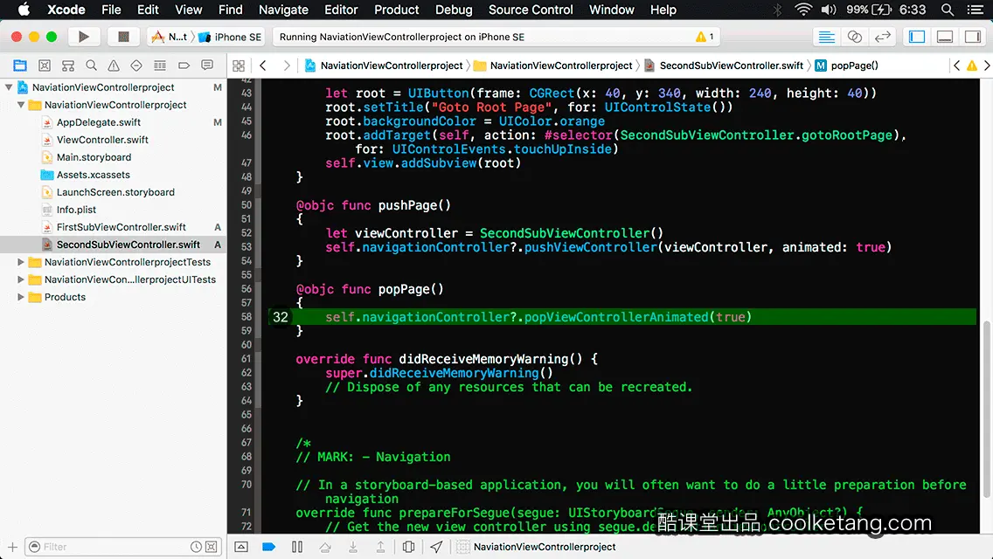Open Debug View Hierarchy

pos(408,547)
